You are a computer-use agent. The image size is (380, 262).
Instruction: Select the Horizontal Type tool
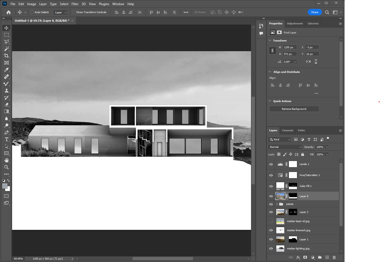[x=6, y=139]
